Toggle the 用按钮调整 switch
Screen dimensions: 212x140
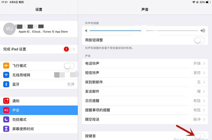(x=199, y=40)
